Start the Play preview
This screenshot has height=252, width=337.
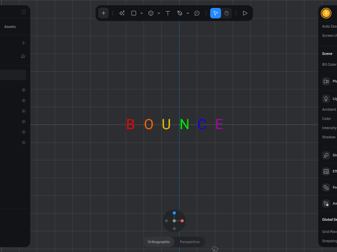tap(245, 13)
